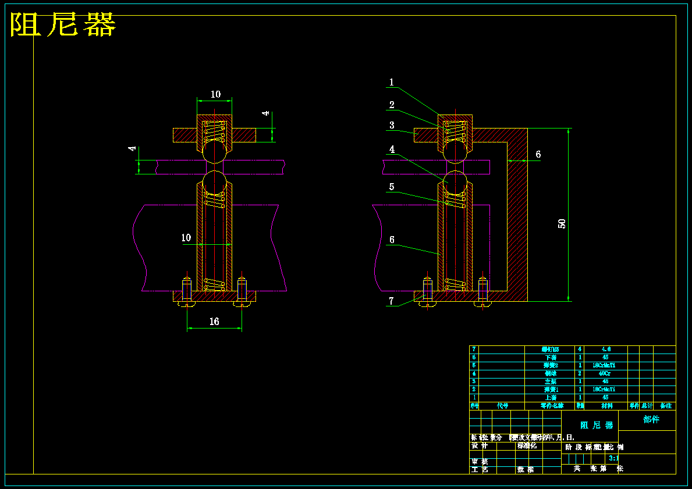Select the 上套 part name cell
The width and height of the screenshot is (692, 489).
coord(551,397)
